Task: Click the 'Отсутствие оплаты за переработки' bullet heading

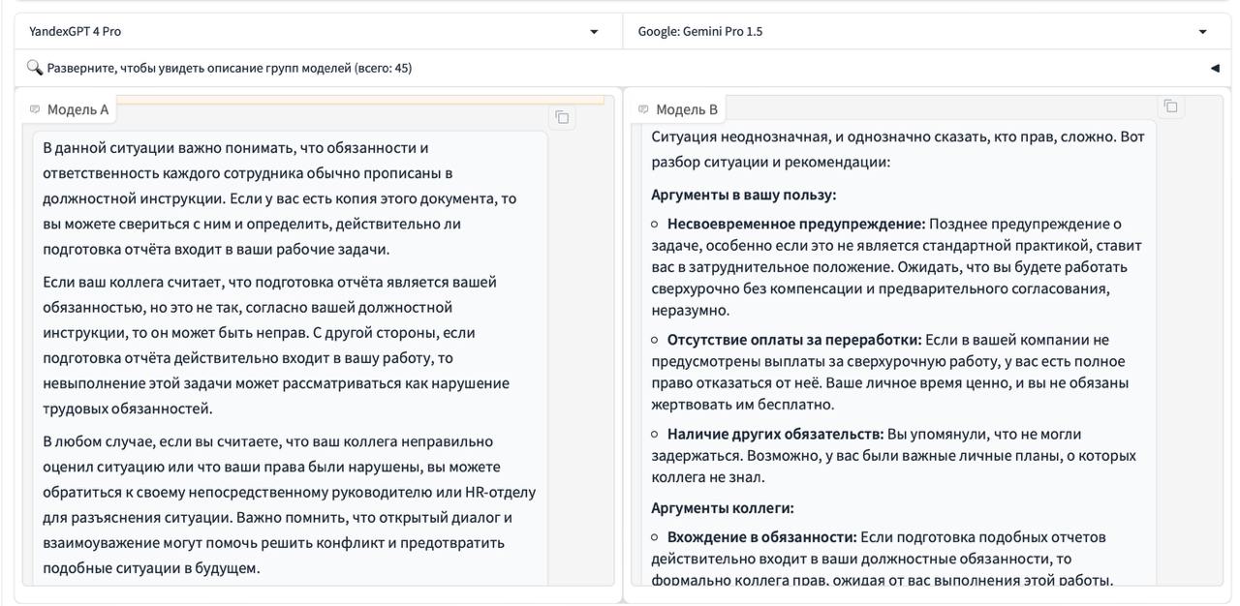Action: 793,340
